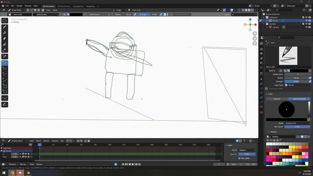Open the Output properties tab

(x=262, y=54)
